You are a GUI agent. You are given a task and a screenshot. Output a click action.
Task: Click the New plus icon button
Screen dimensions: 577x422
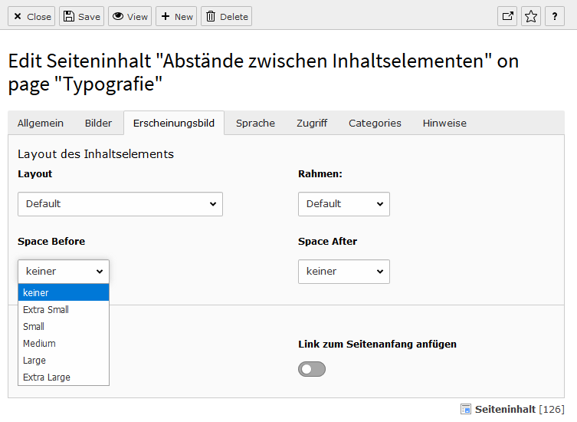point(176,16)
